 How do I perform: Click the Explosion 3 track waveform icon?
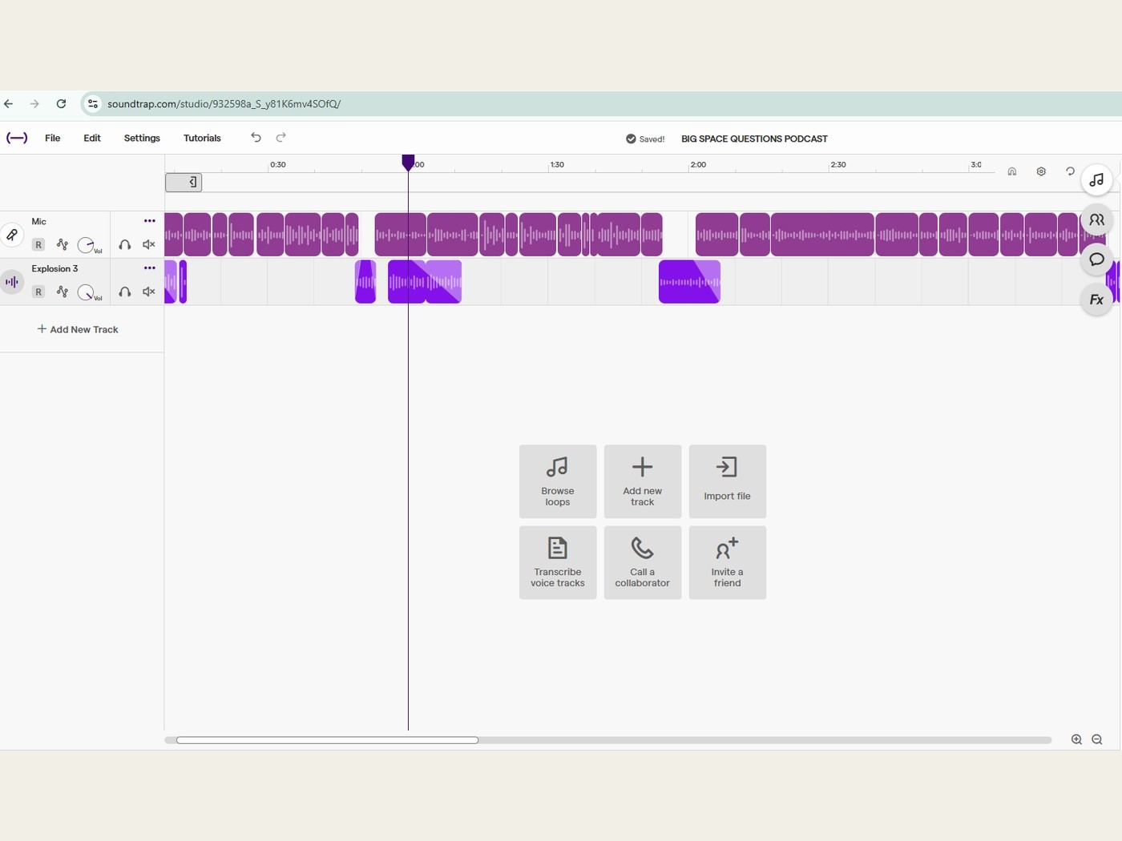[11, 282]
